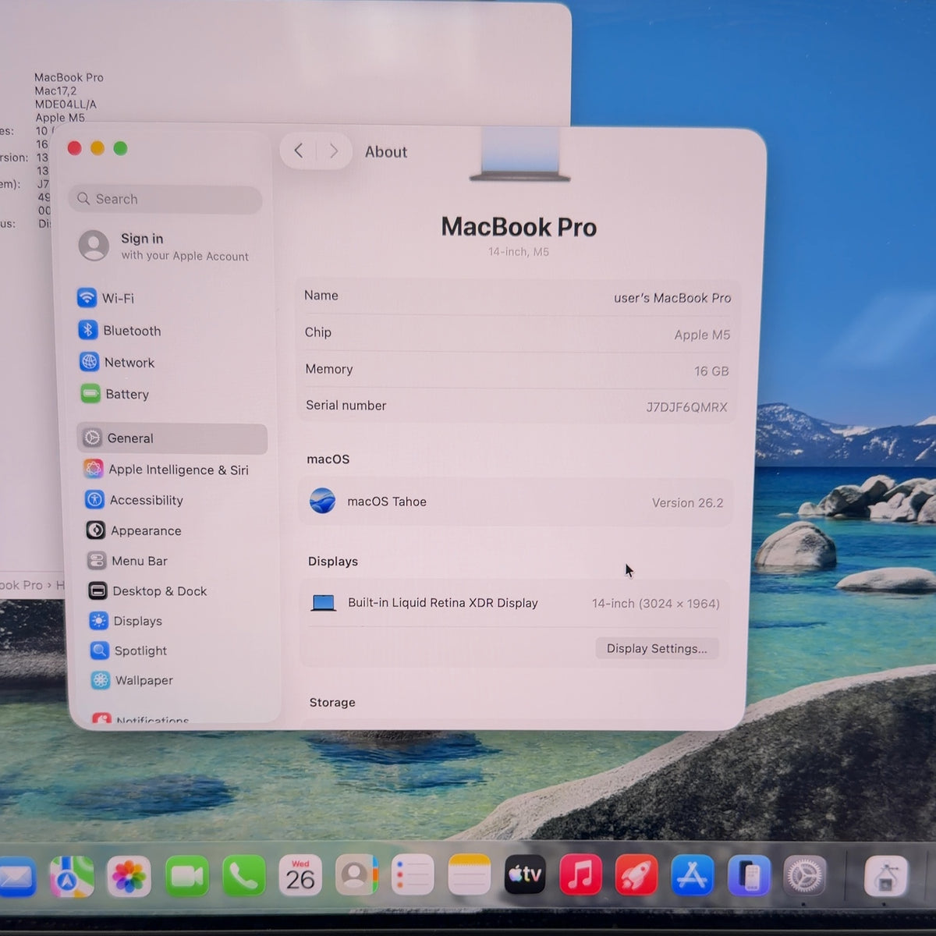
Task: Click the Display Settings… button
Action: (x=657, y=648)
